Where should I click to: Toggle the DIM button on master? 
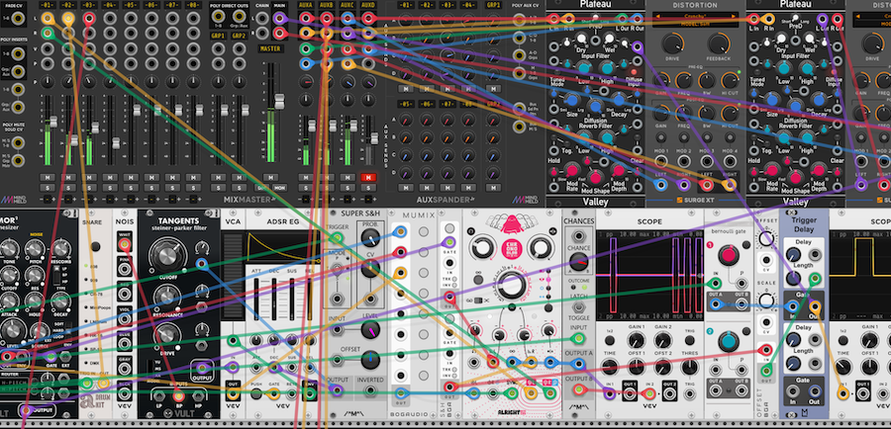262,187
